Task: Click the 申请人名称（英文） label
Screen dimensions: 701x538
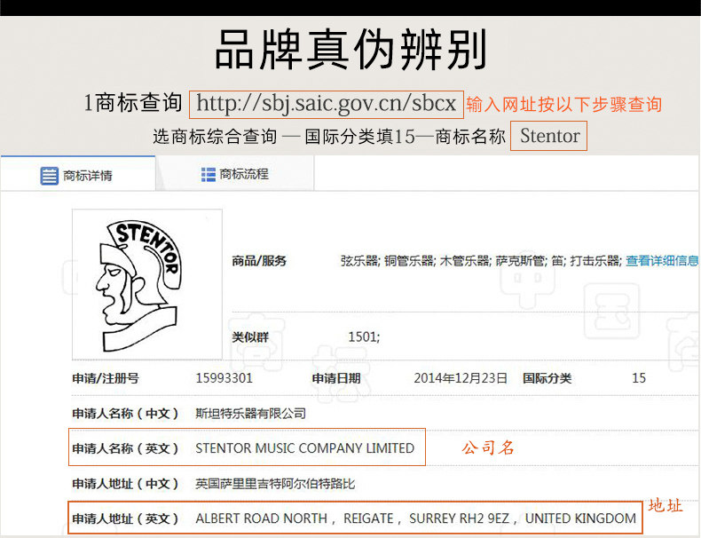Action: tap(126, 448)
